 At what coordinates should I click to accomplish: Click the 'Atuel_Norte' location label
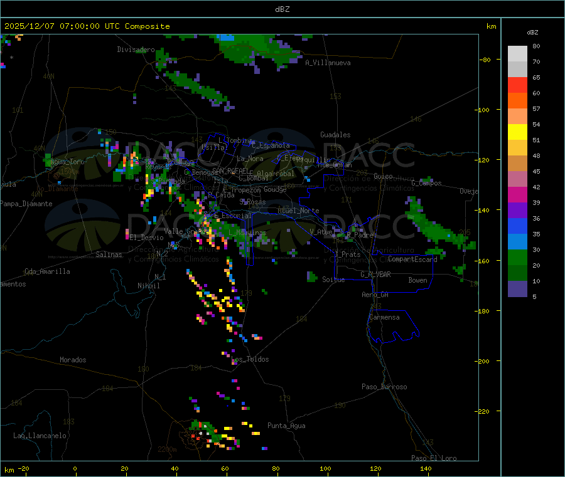[298, 211]
